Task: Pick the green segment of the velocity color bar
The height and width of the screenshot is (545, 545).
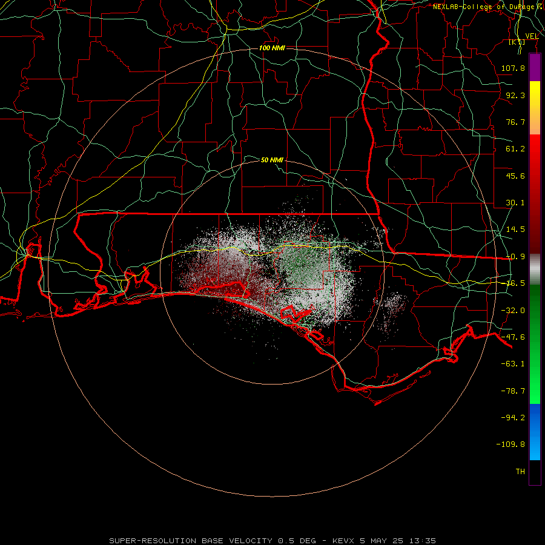Action: (535, 344)
